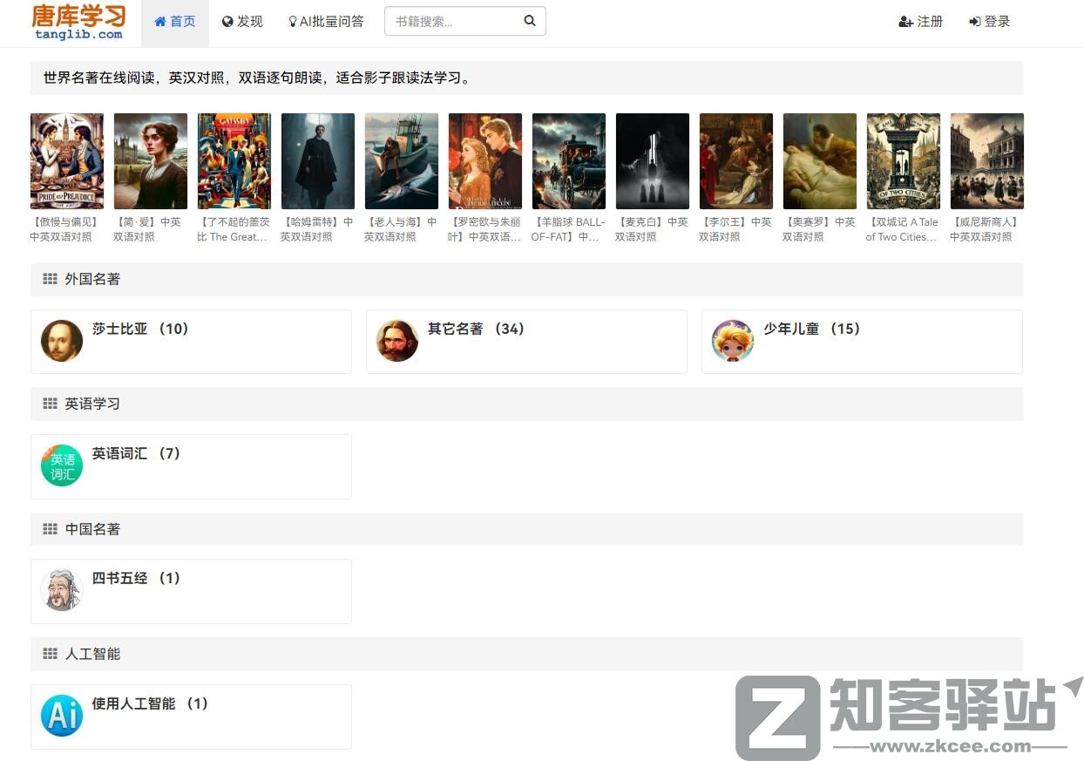Click the 【了不起的盖茨比 title link
1084x761 pixels.
(x=233, y=229)
